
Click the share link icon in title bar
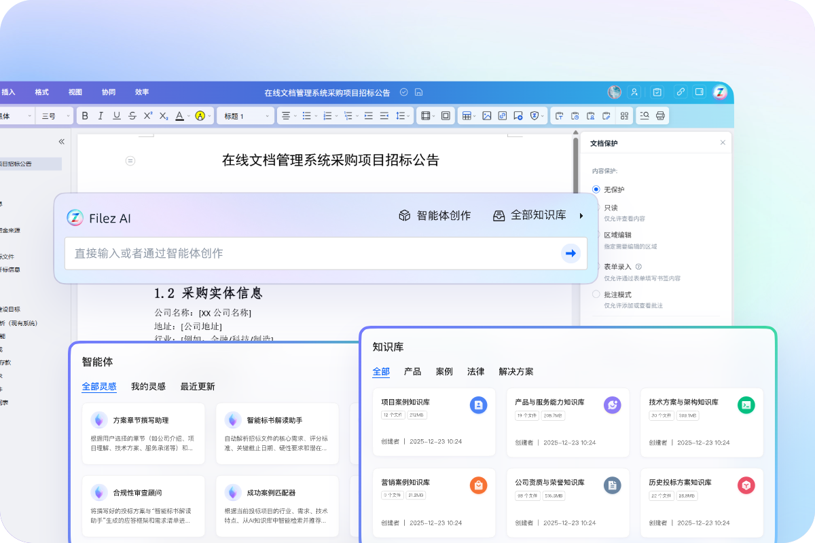tap(680, 92)
